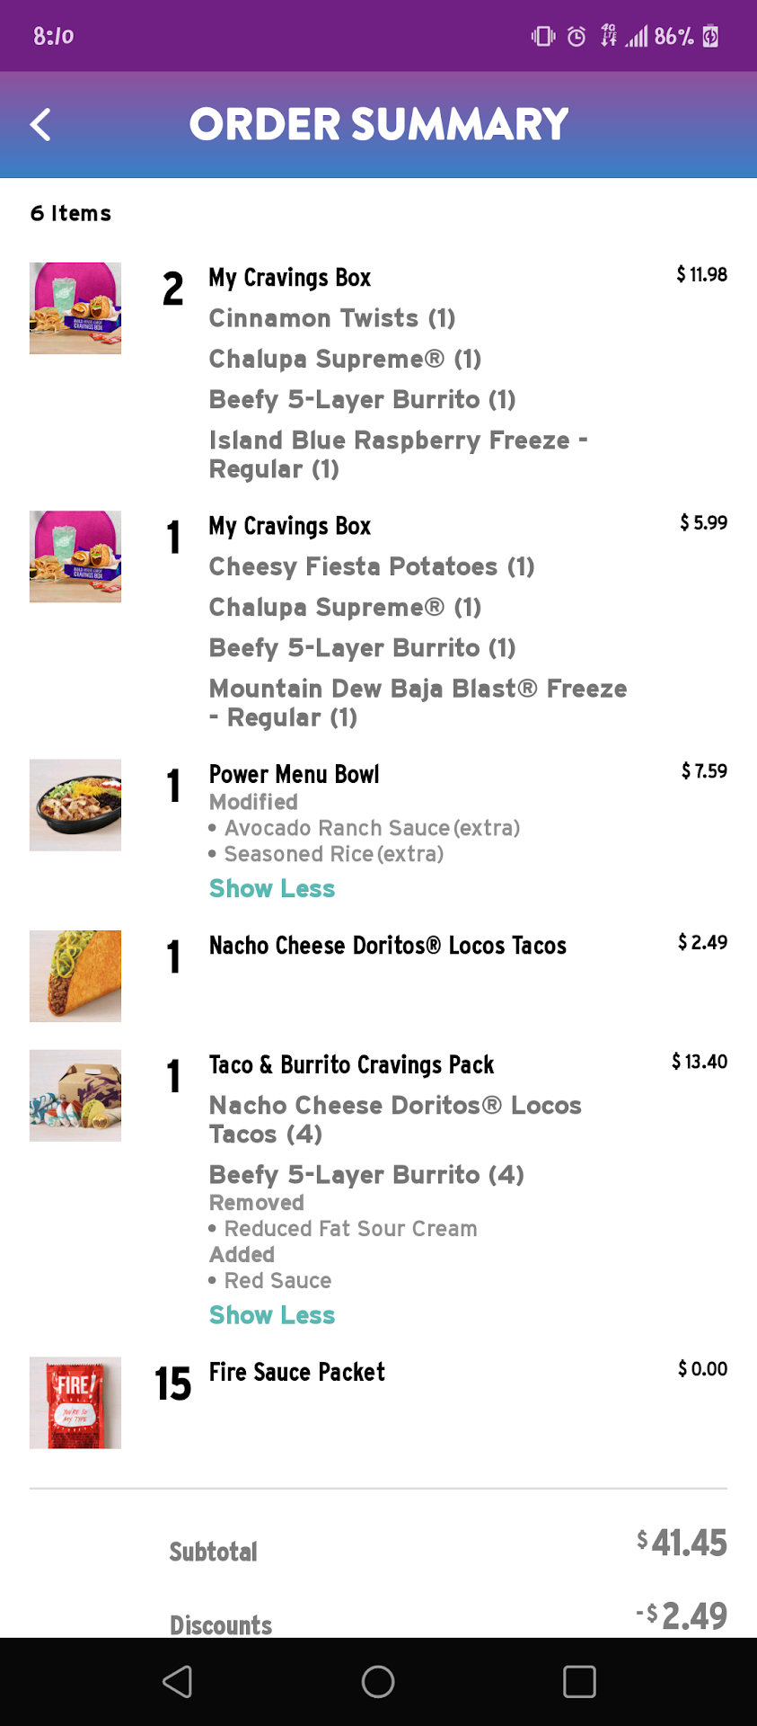Collapse Taco & Burrito Cravings Pack details
The image size is (757, 1726).
click(x=272, y=1315)
